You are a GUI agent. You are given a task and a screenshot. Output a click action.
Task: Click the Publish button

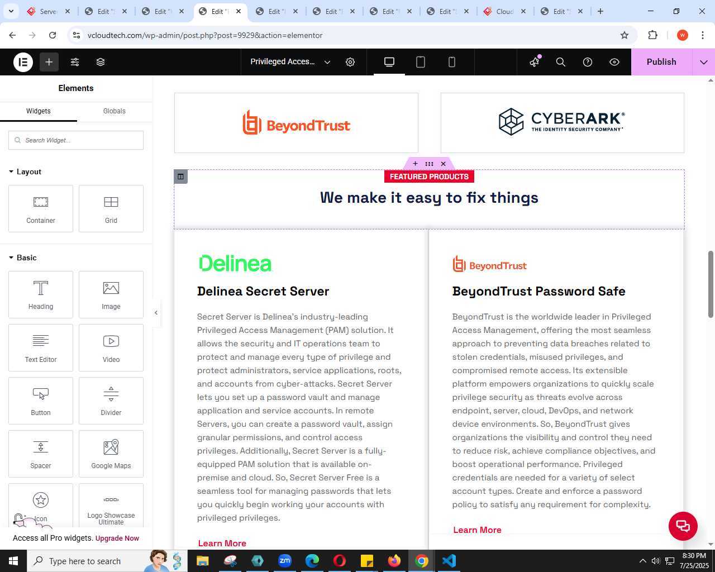click(661, 62)
